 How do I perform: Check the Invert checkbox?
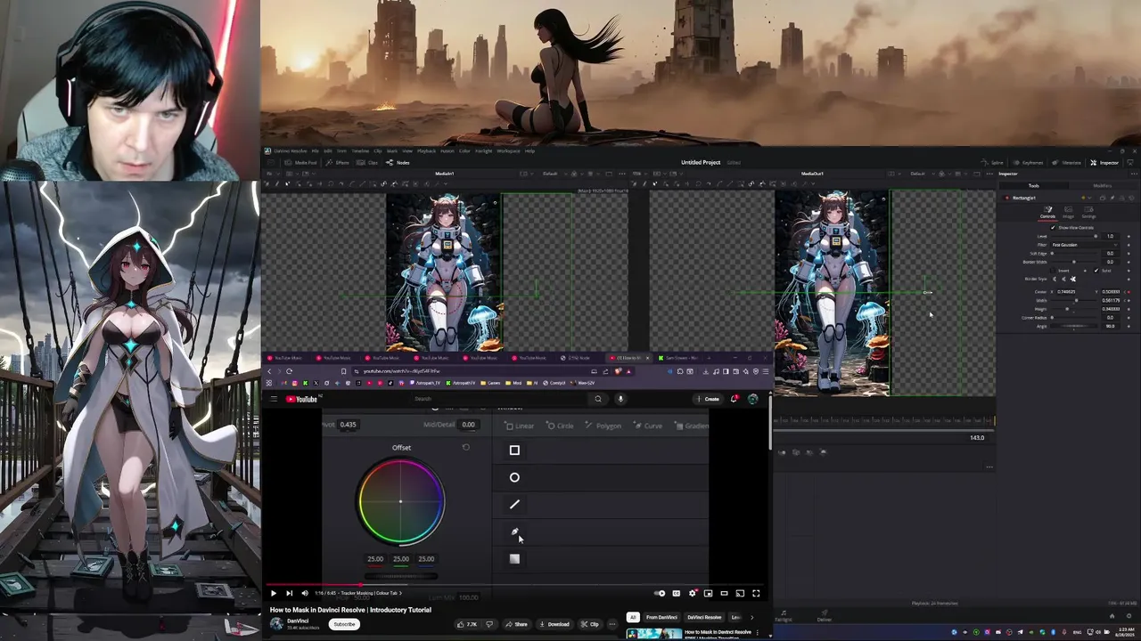1054,271
